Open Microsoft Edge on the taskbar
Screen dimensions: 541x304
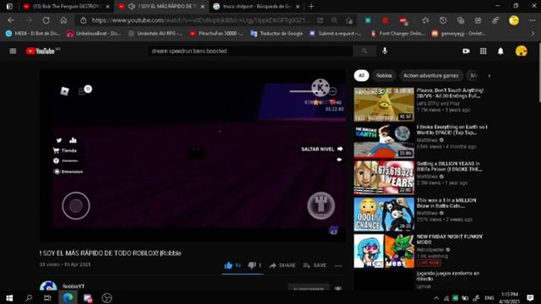pyautogui.click(x=68, y=298)
